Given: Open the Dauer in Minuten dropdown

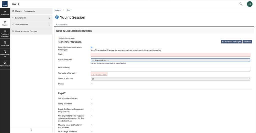Looking at the screenshot, I should coord(170,79).
